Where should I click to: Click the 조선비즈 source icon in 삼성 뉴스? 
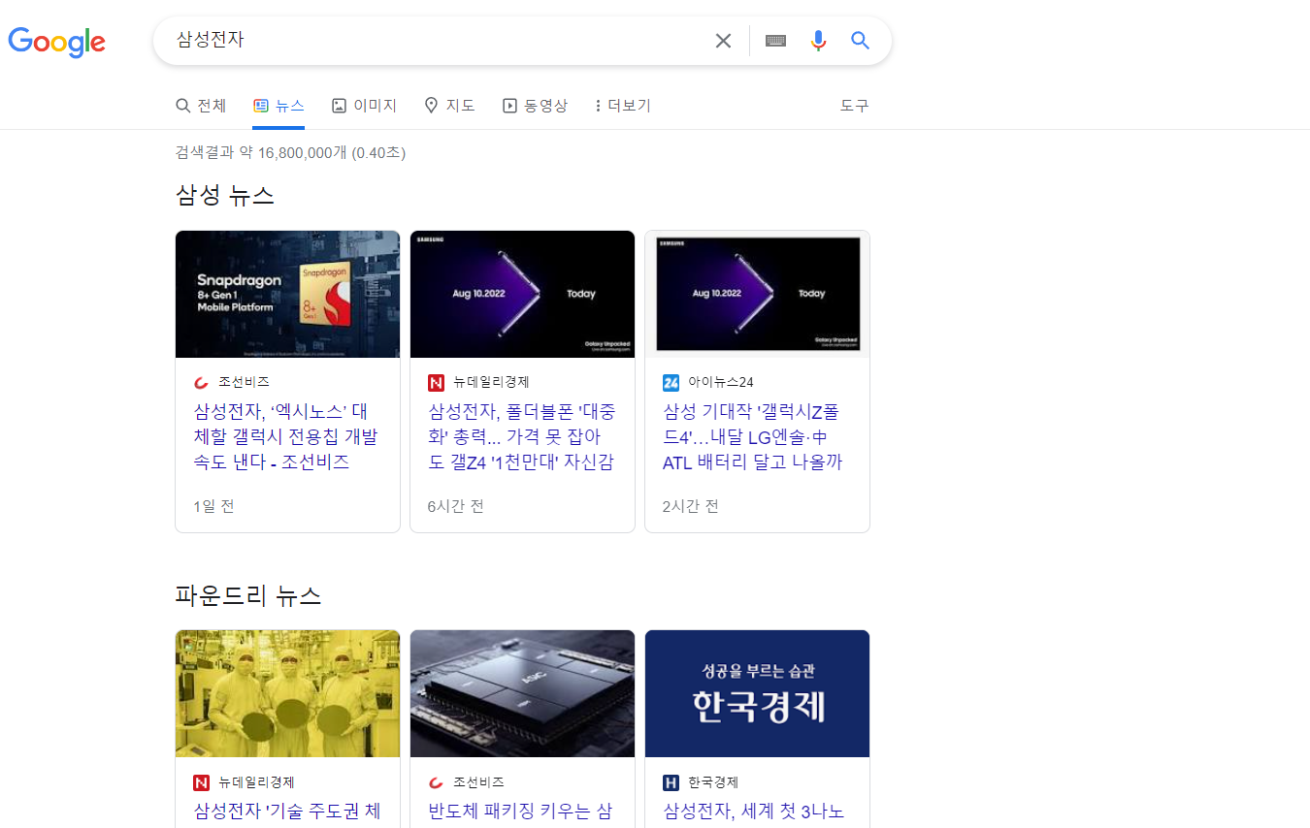pyautogui.click(x=202, y=382)
